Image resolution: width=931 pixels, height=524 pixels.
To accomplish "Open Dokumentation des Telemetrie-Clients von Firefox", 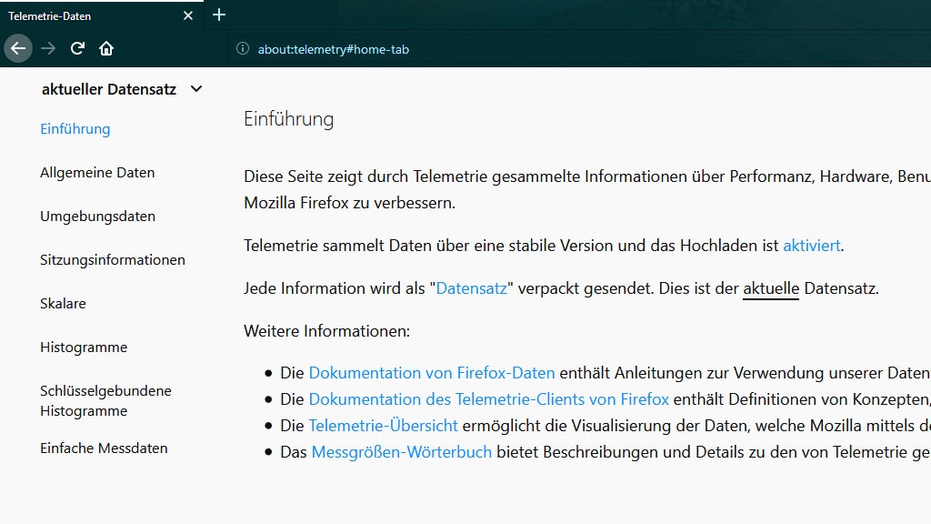I will pos(488,399).
